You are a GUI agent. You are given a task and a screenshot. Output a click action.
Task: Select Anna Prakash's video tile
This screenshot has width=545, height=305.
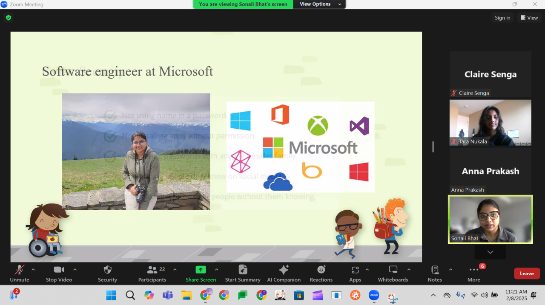click(x=490, y=171)
